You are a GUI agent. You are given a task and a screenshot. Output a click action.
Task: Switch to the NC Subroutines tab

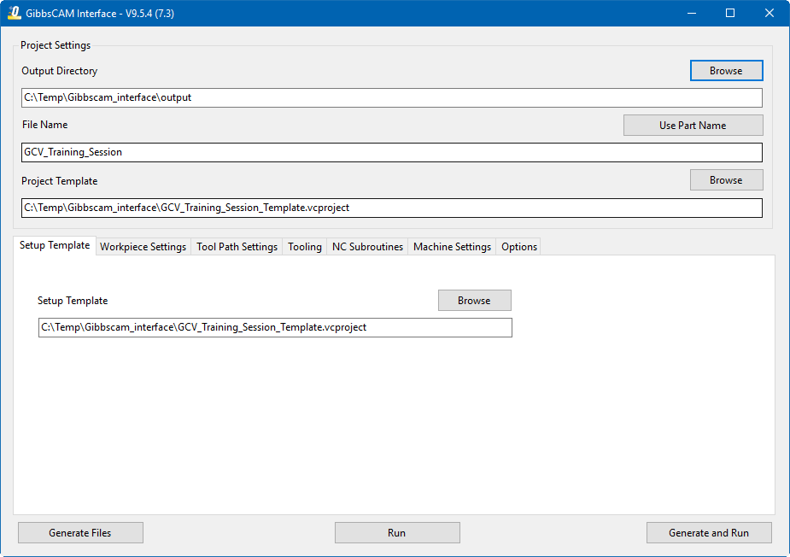pos(367,247)
